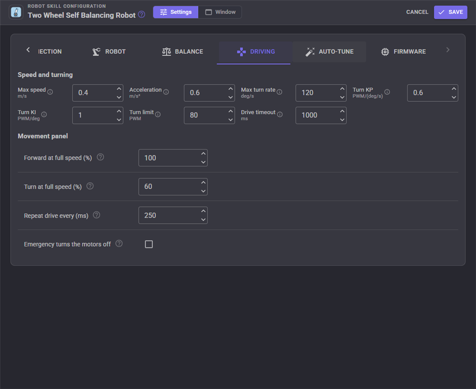
Task: Switch to the Window view
Action: coord(220,12)
